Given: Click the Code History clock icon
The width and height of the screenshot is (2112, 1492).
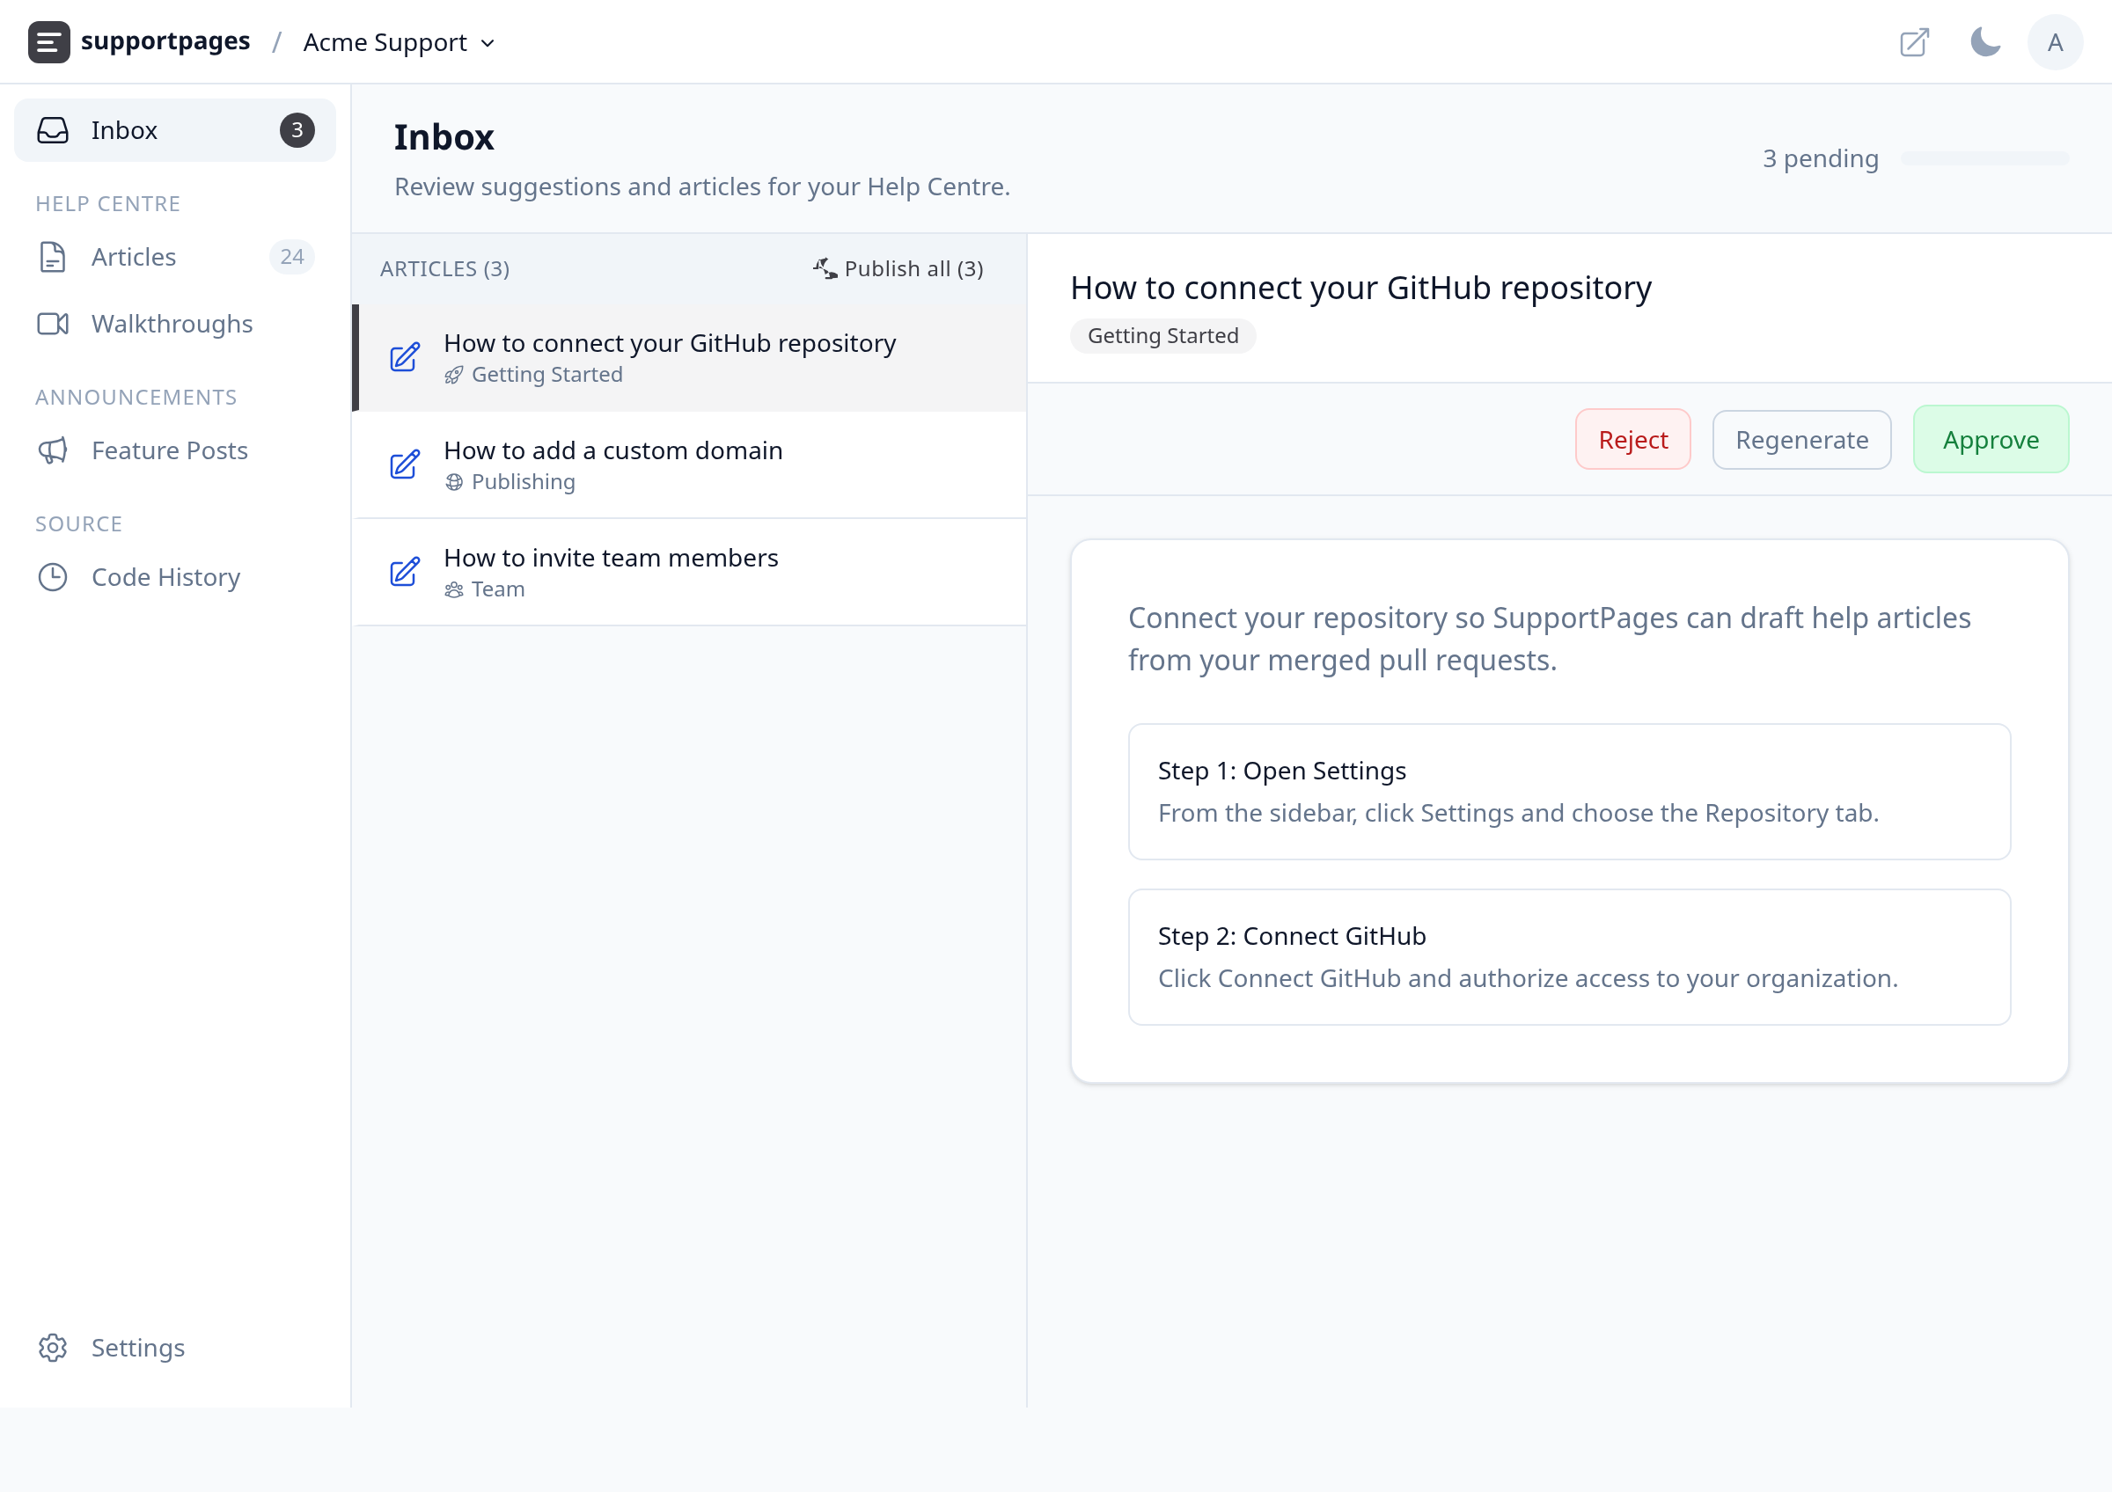Looking at the screenshot, I should point(53,577).
